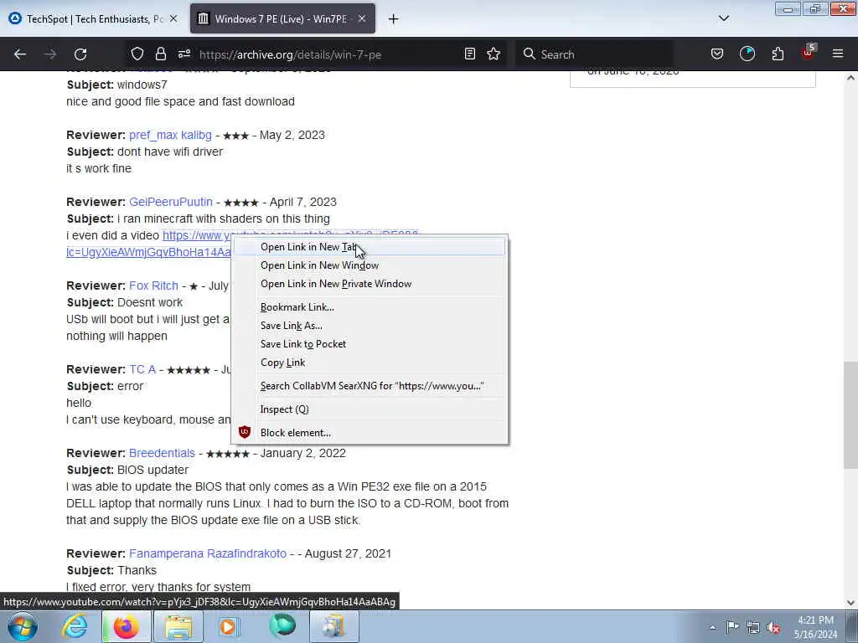Focus the Search field in toolbar

[594, 54]
